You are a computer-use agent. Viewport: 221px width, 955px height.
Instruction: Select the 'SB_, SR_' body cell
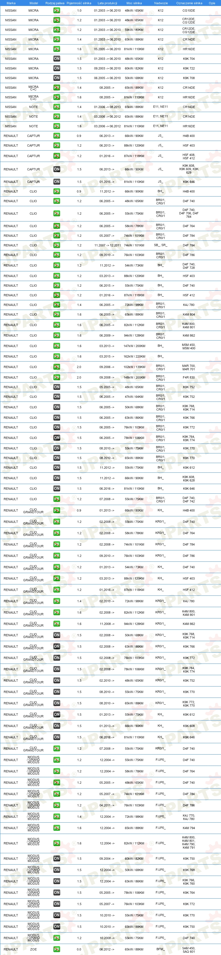point(161,245)
